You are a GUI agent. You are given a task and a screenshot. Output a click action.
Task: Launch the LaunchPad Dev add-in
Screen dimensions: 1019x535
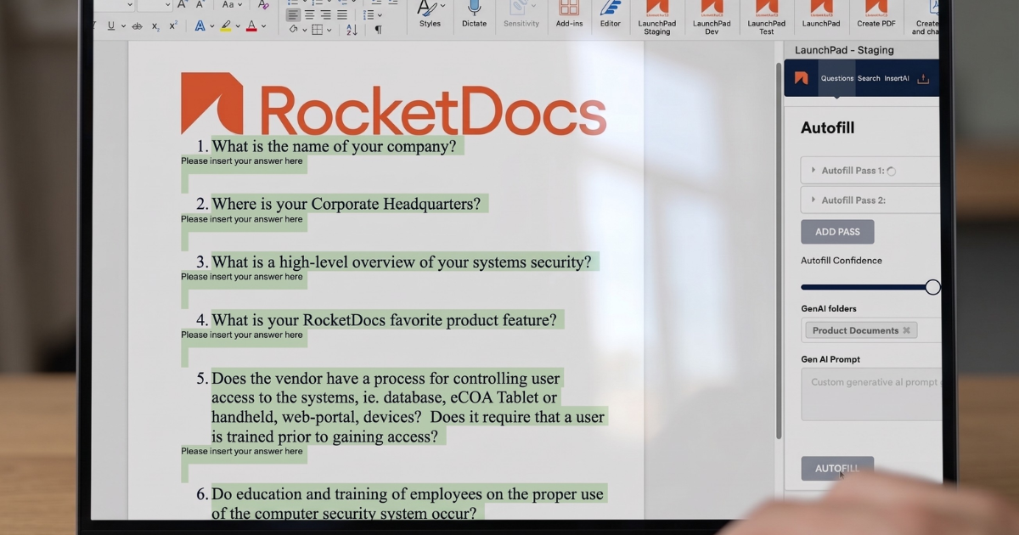click(712, 18)
